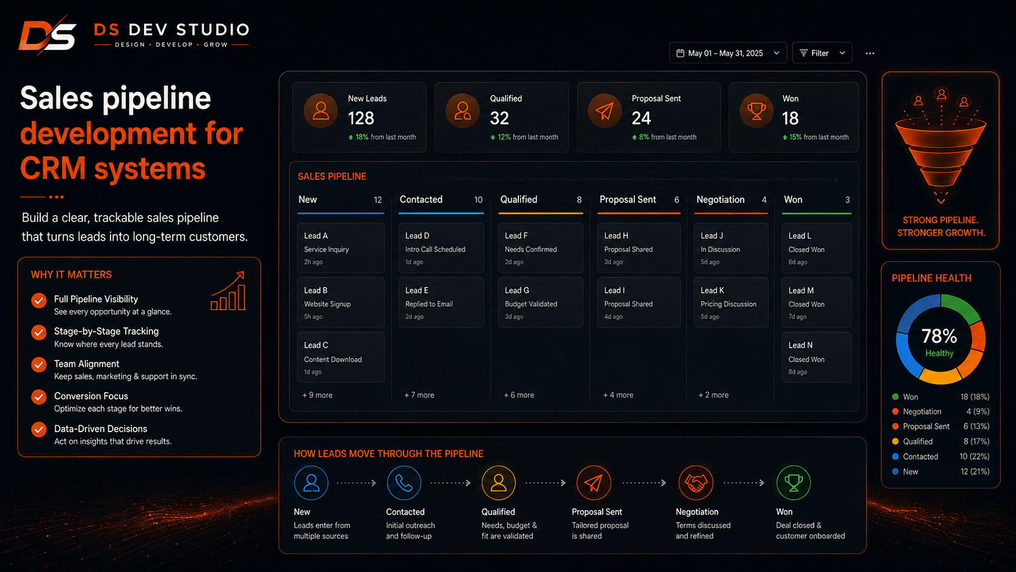The image size is (1016, 572).
Task: Open the Lead D Intro Call Scheduled card
Action: click(441, 248)
